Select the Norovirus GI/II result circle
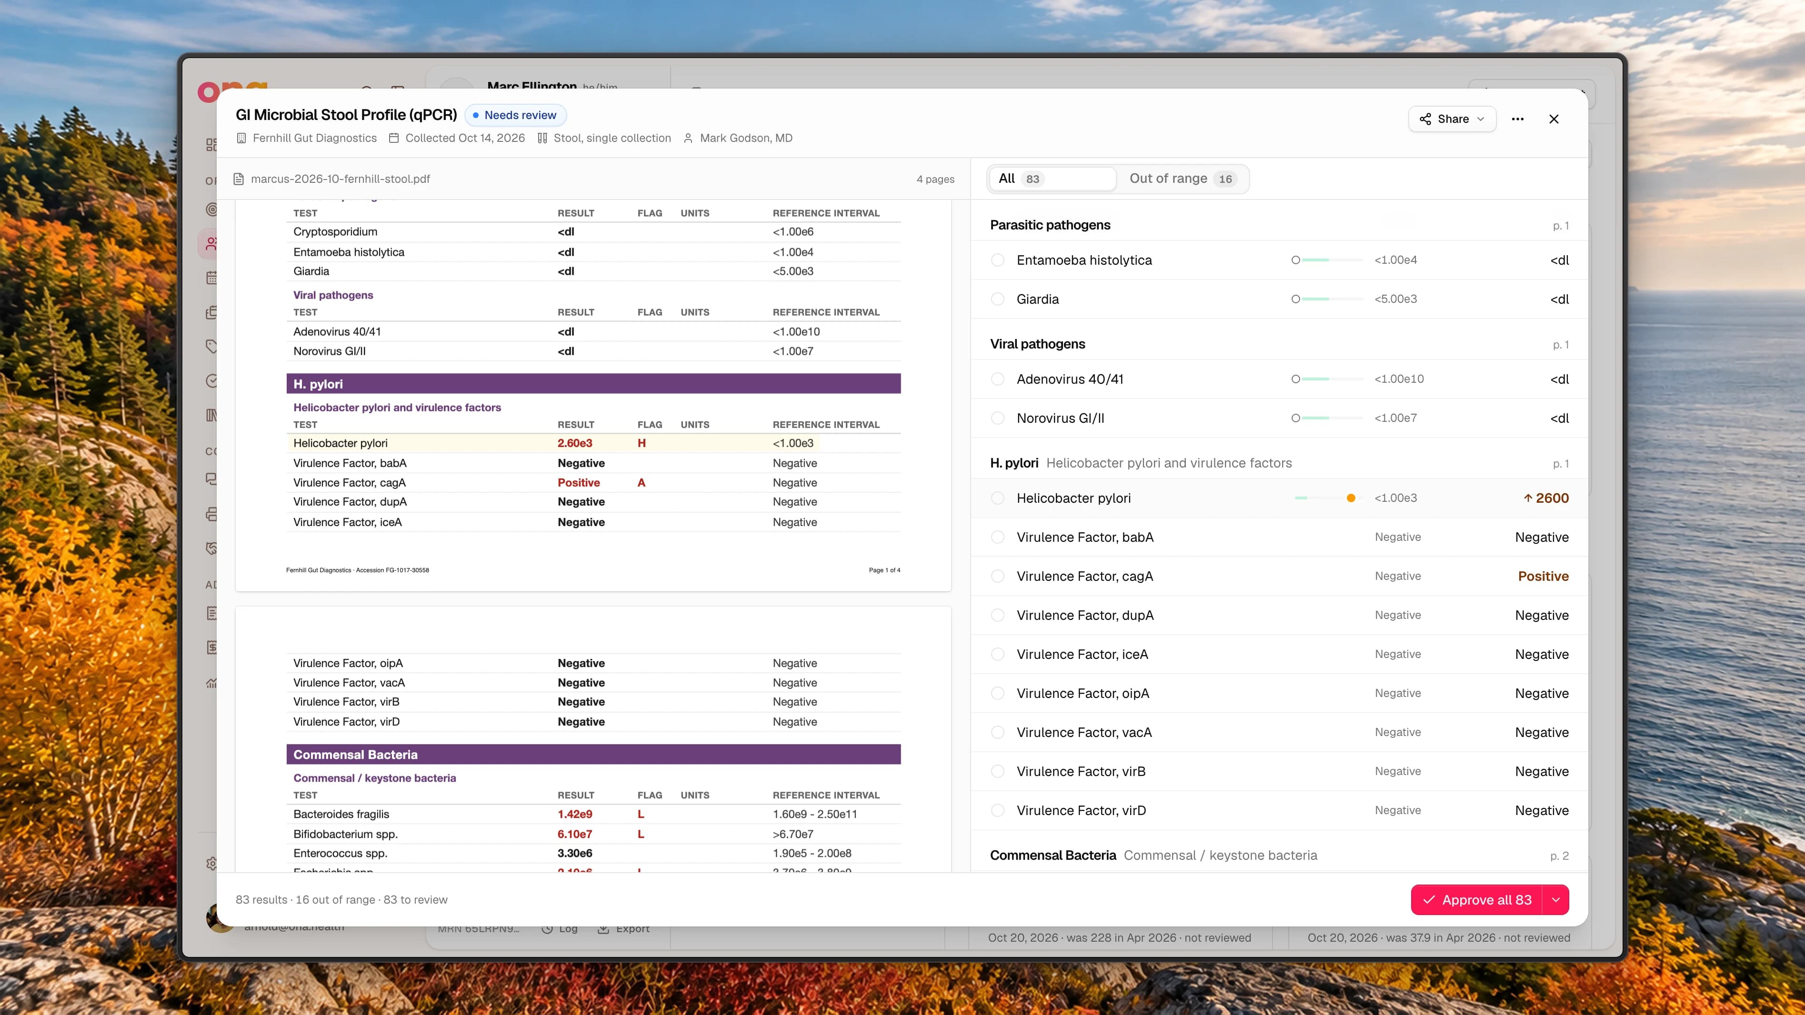The image size is (1805, 1015). (x=998, y=418)
